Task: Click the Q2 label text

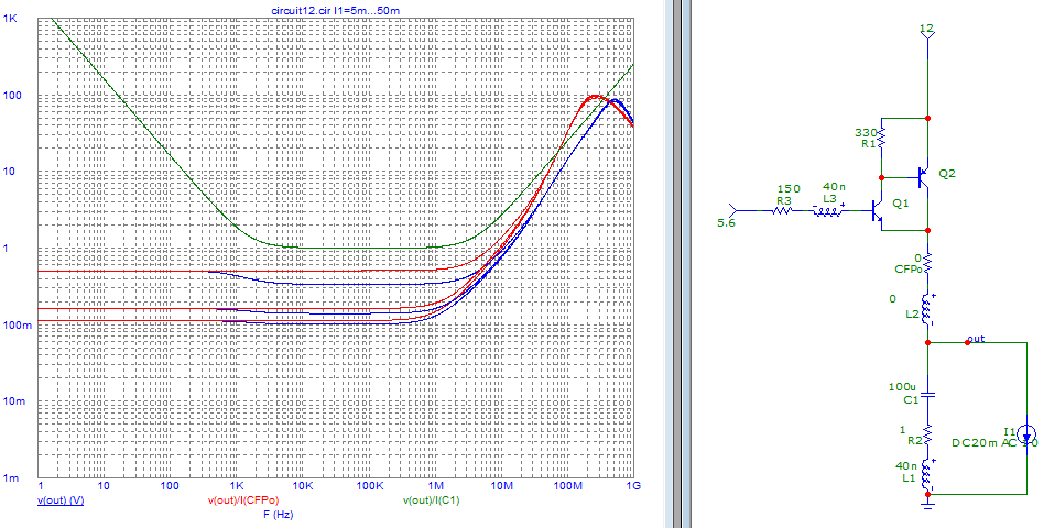Action: coord(947,173)
